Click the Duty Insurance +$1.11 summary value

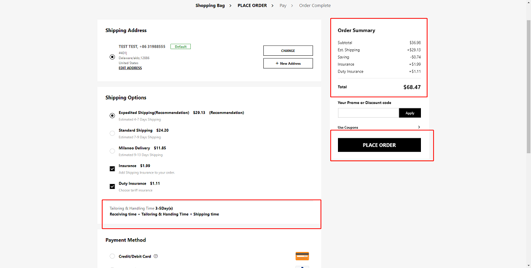tap(415, 71)
